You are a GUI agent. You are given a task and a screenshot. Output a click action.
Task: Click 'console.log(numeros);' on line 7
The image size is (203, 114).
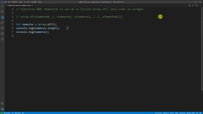(32, 32)
